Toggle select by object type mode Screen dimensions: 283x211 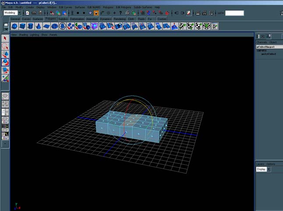click(x=58, y=13)
